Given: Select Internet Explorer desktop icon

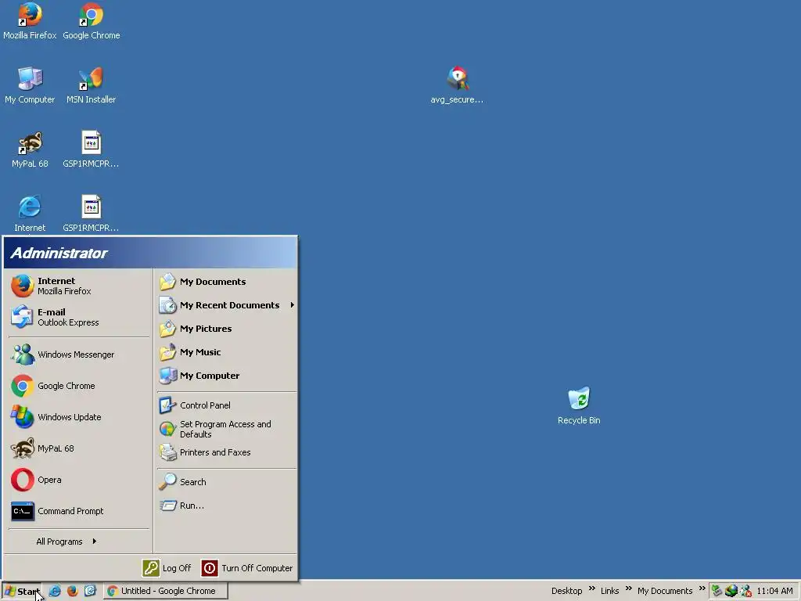Looking at the screenshot, I should (30, 214).
